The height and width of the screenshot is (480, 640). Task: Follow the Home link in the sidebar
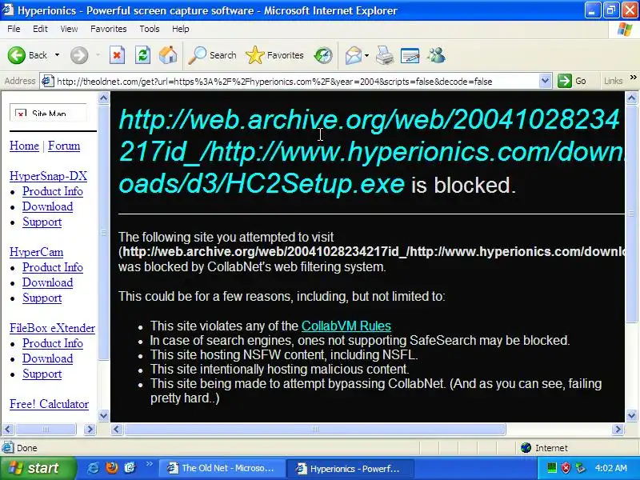[x=24, y=146]
